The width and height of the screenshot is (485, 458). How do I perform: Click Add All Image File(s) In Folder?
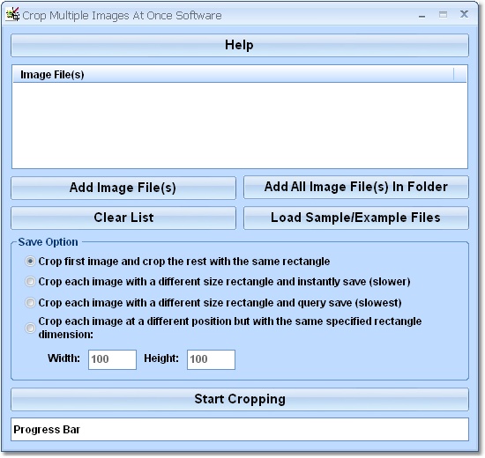tap(356, 187)
